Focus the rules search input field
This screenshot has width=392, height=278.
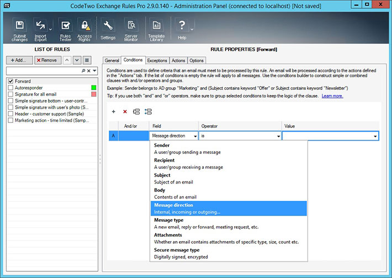(x=44, y=71)
